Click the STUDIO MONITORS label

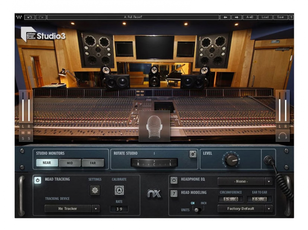pos(50,153)
